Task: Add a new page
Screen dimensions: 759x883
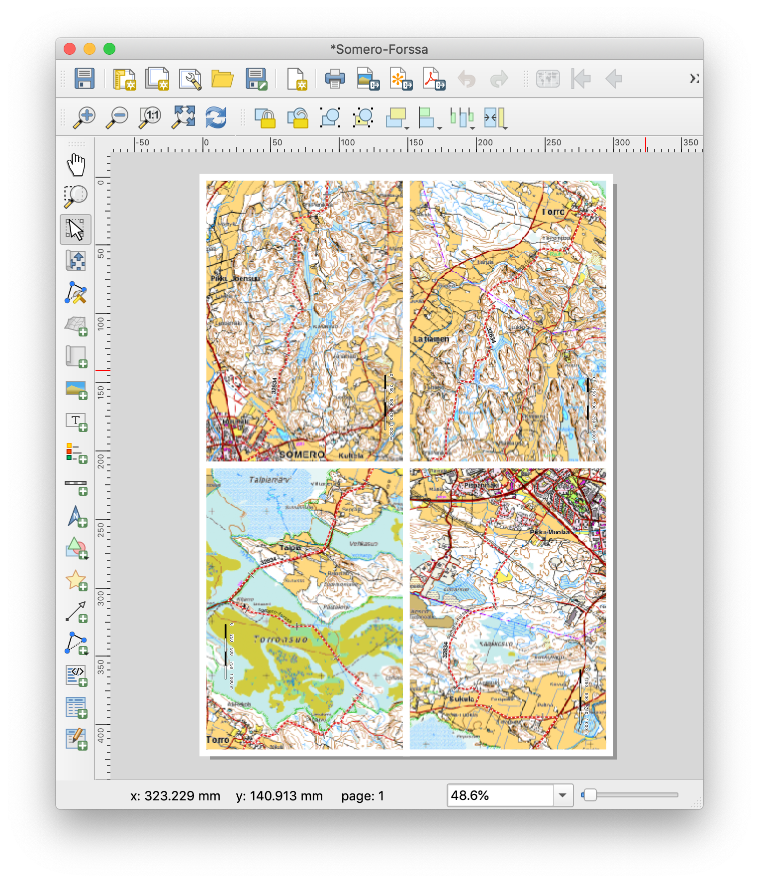Action: tap(297, 79)
